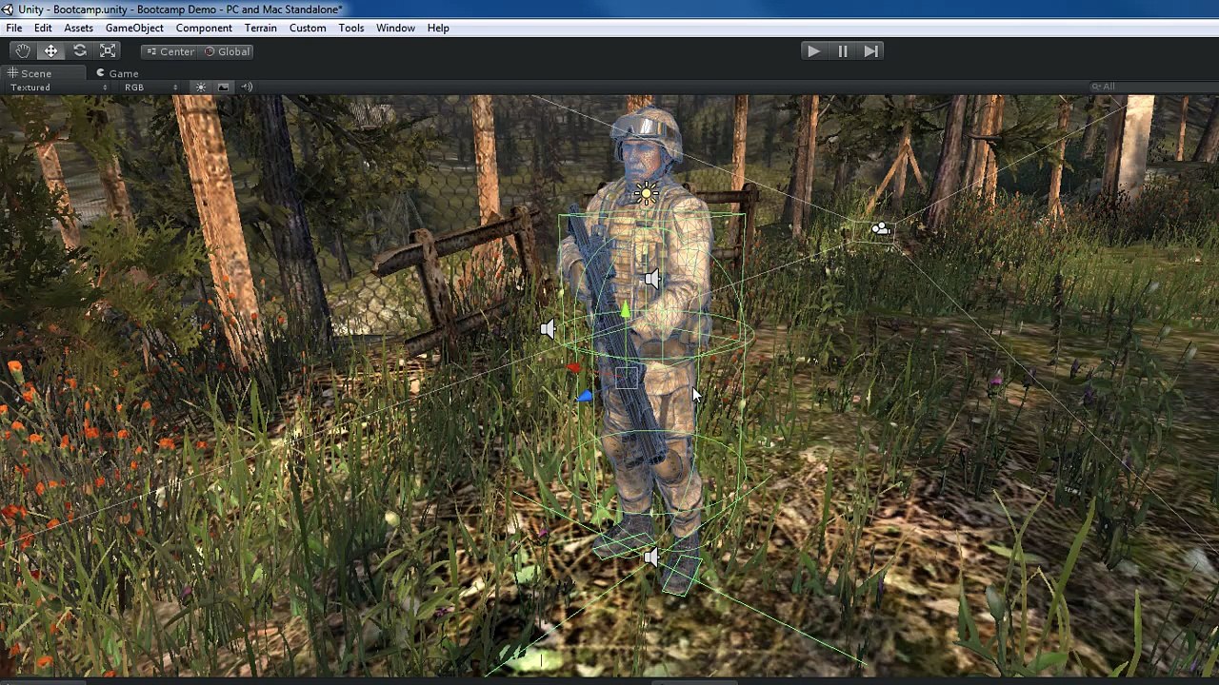Open the Textured draw mode dropdown
This screenshot has height=685, width=1219.
[x=59, y=88]
